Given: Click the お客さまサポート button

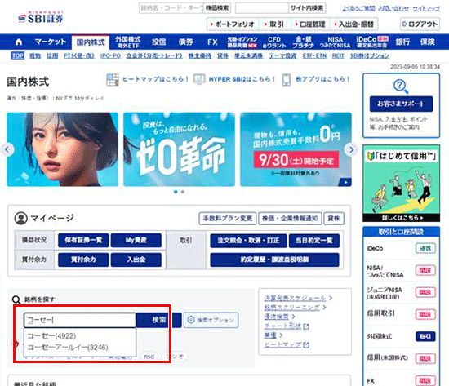Looking at the screenshot, I should click(401, 104).
